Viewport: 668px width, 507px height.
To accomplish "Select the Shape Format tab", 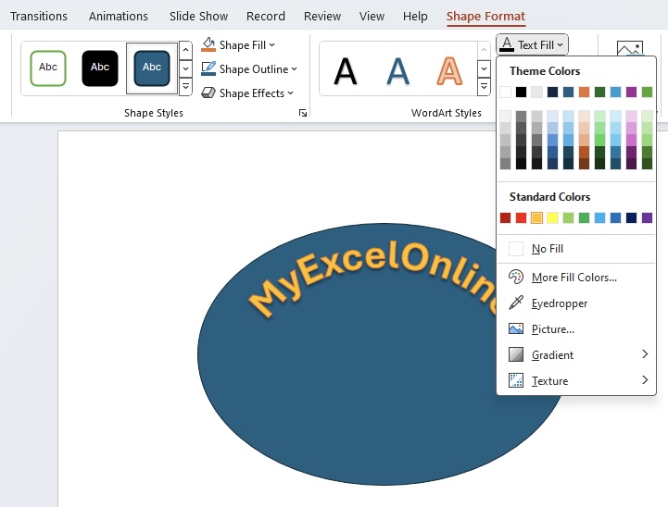I will [x=485, y=16].
